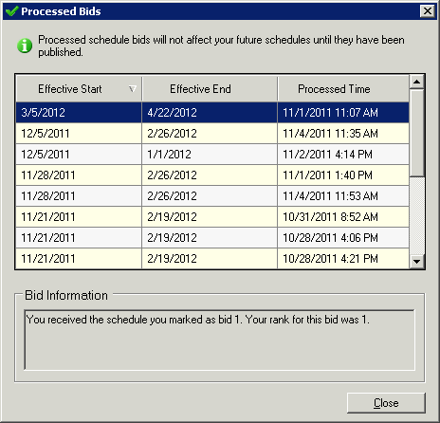440x423 pixels.
Task: Click the Close button
Action: pos(386,403)
